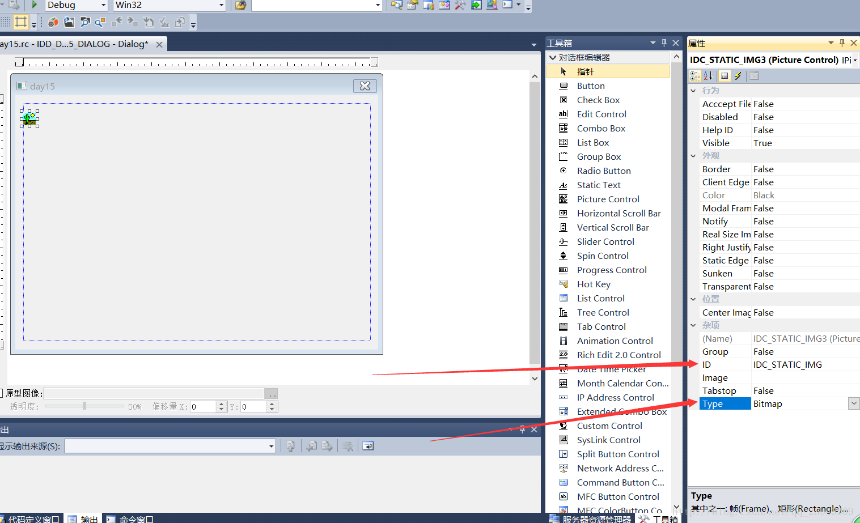Image resolution: width=860 pixels, height=523 pixels.
Task: Click the green arrow window icon in top toolbar
Action: coord(476,5)
